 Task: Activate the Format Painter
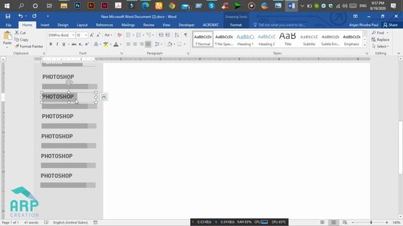click(29, 46)
